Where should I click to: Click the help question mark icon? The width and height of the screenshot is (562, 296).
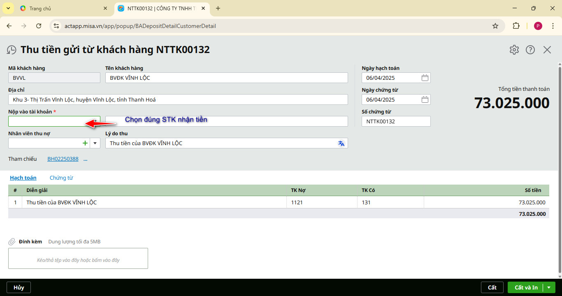(530, 50)
